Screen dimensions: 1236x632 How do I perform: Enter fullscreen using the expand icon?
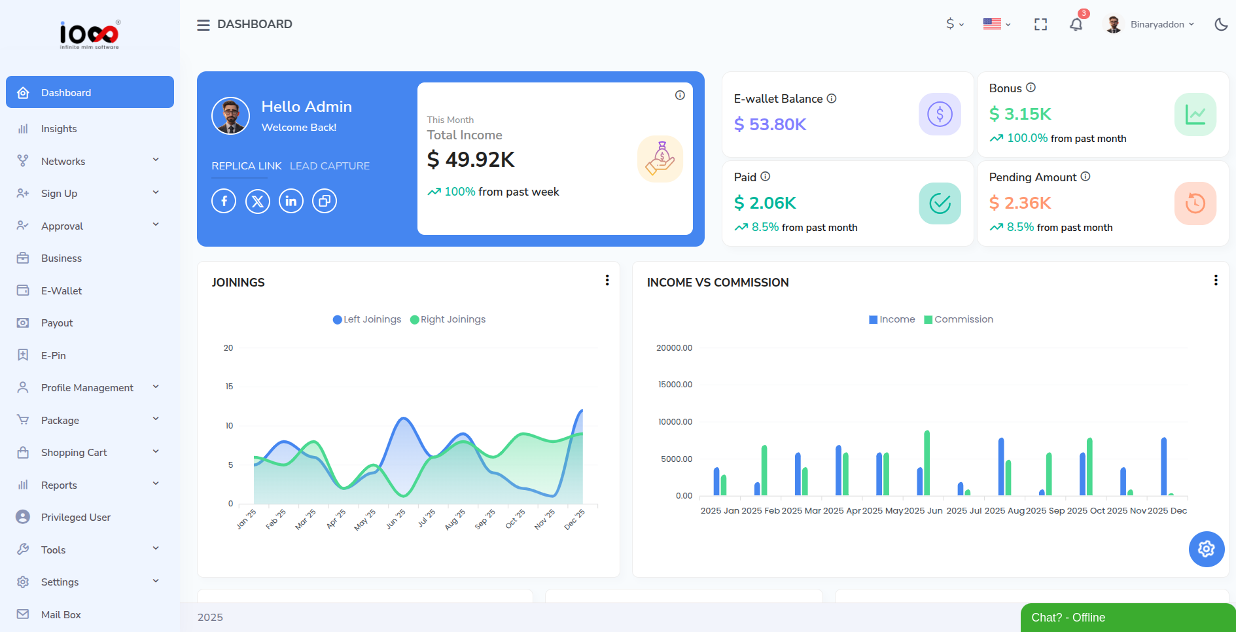[x=1040, y=24]
